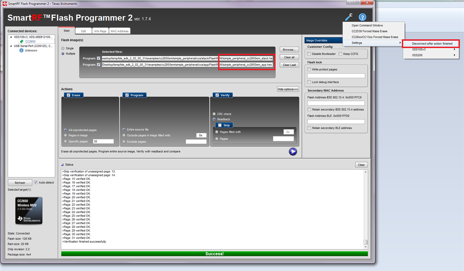Select All unprotected pages

tap(66, 130)
